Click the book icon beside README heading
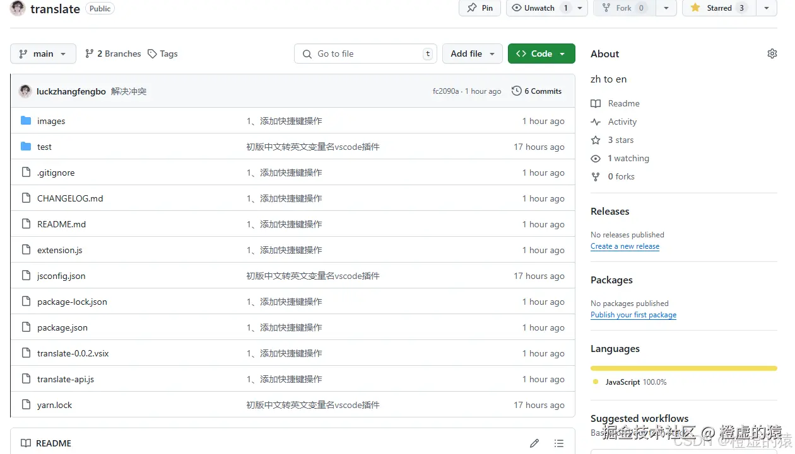 26,443
